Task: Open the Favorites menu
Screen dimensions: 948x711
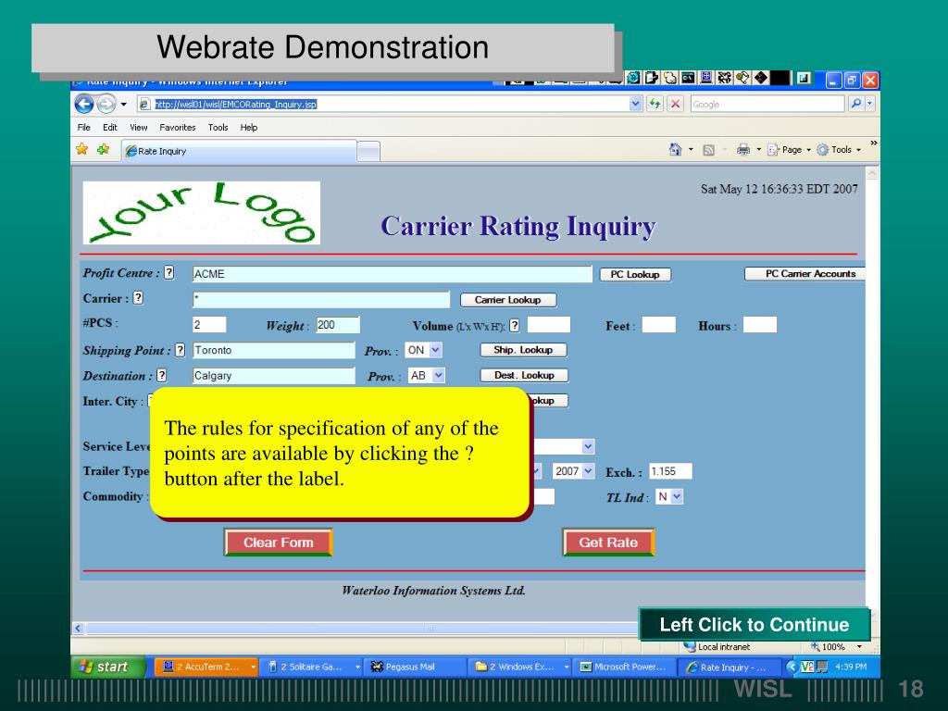Action: coord(177,128)
